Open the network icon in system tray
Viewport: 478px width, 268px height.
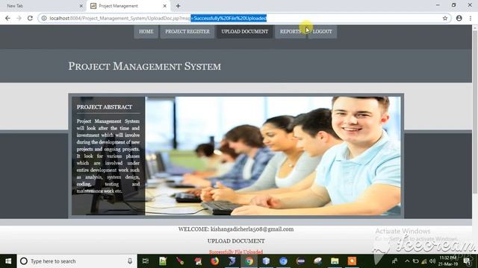[424, 261]
